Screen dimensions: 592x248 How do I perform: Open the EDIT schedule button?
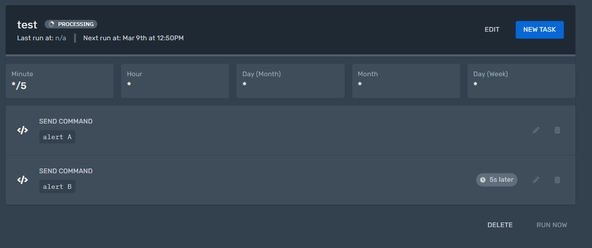coord(492,29)
